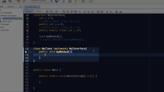Click the Clean and Build Project icon
This screenshot has width=164, height=92.
70,1
